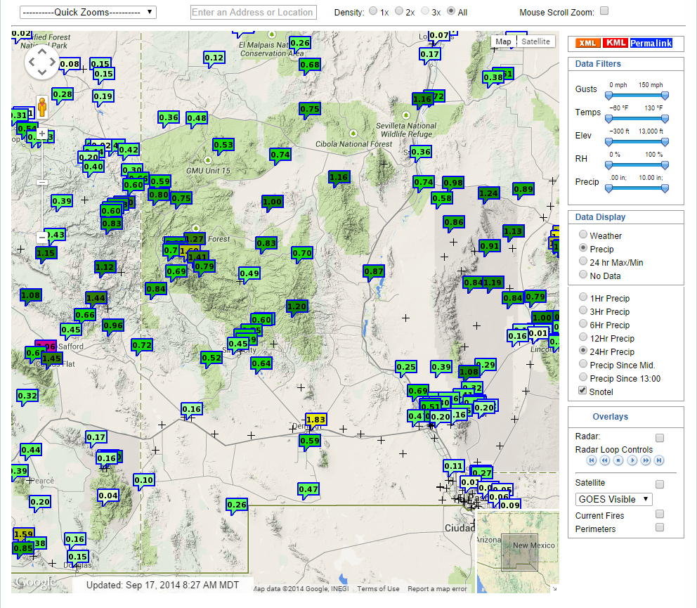Image resolution: width=697 pixels, height=608 pixels.
Task: Click the stop button in Radar Loop Controls
Action: (618, 460)
